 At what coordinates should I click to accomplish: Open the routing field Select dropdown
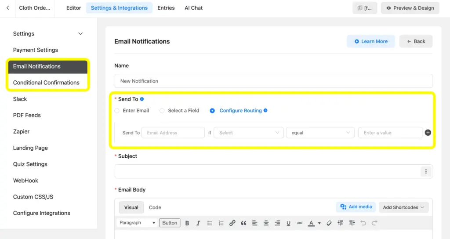pos(249,133)
